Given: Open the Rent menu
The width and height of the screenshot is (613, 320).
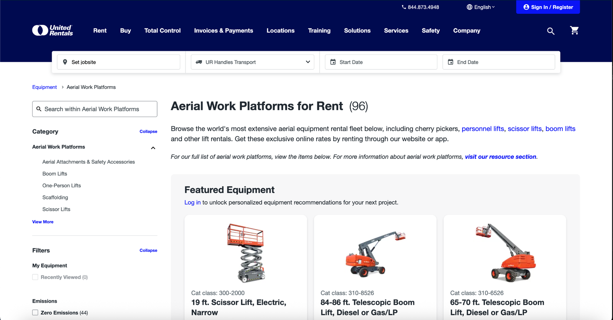Looking at the screenshot, I should click(x=100, y=31).
